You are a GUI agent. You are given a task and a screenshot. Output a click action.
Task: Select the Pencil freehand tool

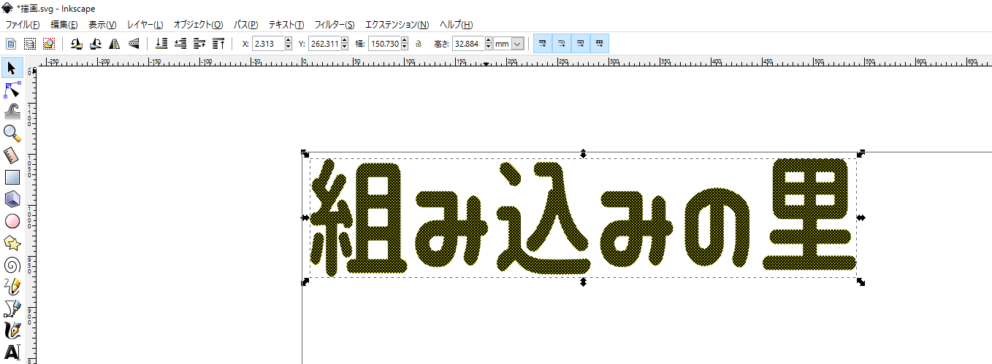click(x=12, y=286)
